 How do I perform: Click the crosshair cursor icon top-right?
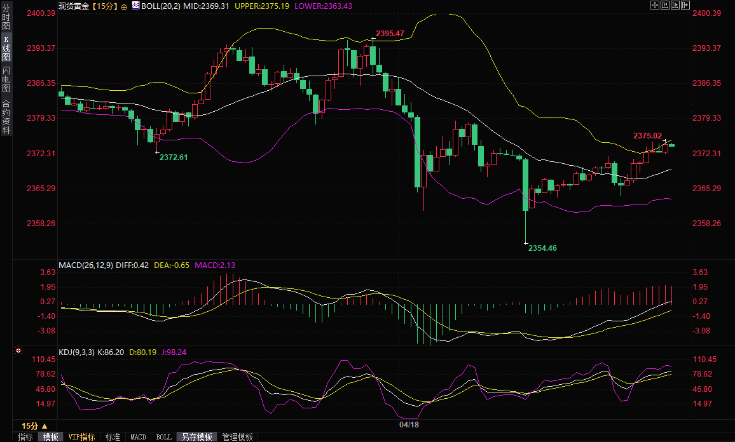pyautogui.click(x=655, y=5)
